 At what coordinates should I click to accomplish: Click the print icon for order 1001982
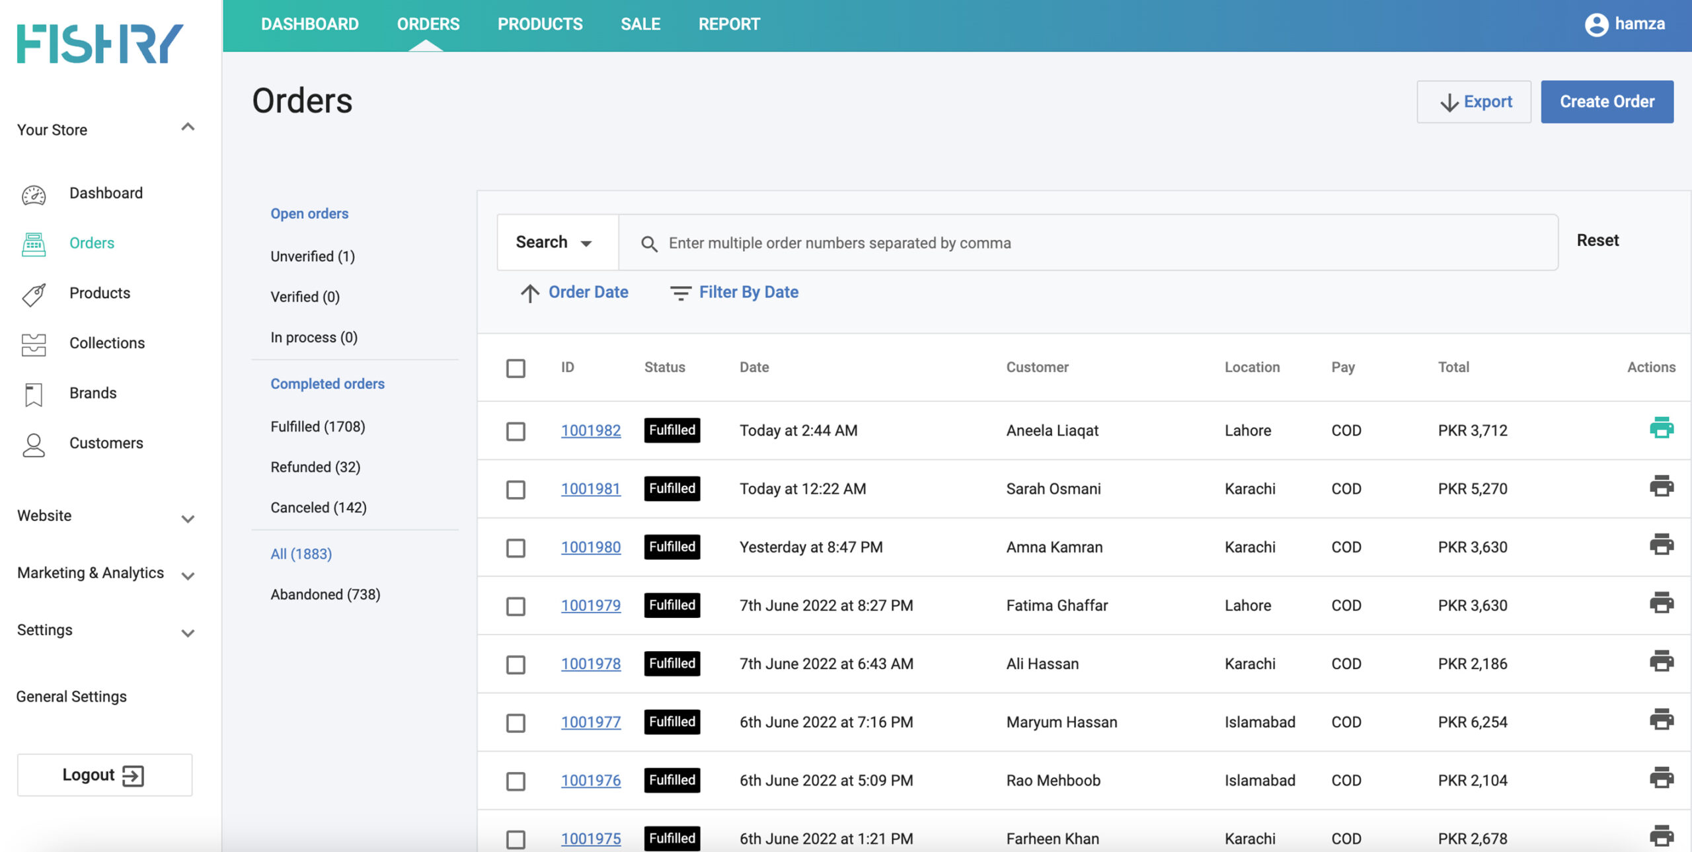coord(1661,428)
